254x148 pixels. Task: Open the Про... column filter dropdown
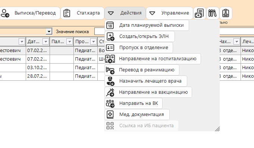[x=93, y=42]
